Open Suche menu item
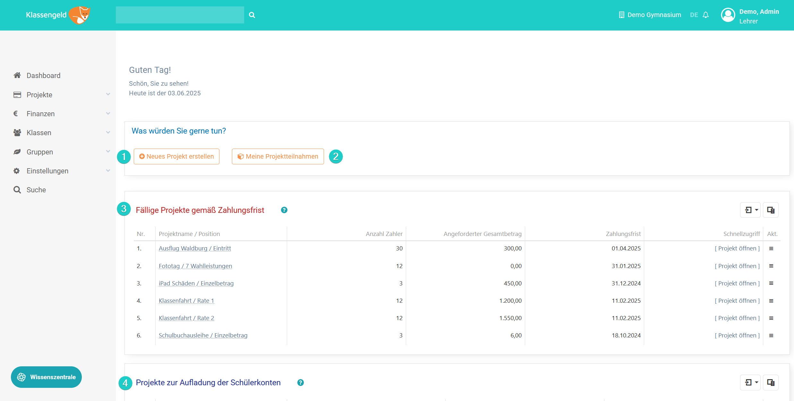Image resolution: width=794 pixels, height=401 pixels. (x=36, y=190)
